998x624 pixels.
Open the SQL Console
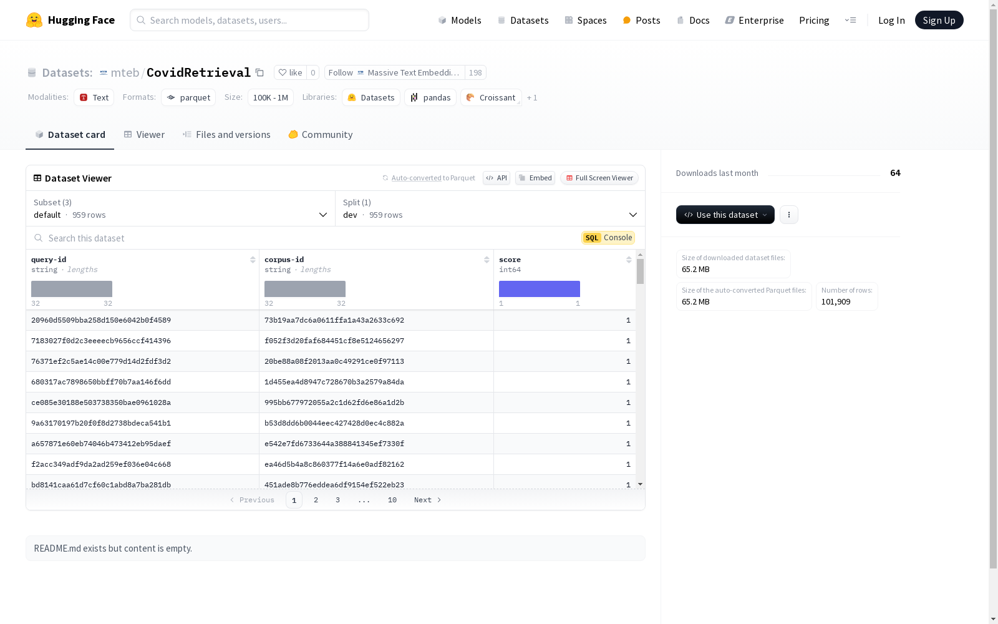click(608, 238)
